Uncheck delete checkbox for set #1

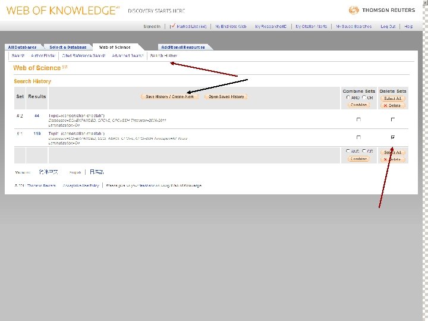pos(393,137)
